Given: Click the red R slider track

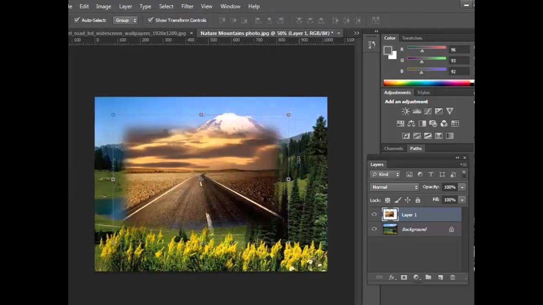Looking at the screenshot, I should pos(426,48).
